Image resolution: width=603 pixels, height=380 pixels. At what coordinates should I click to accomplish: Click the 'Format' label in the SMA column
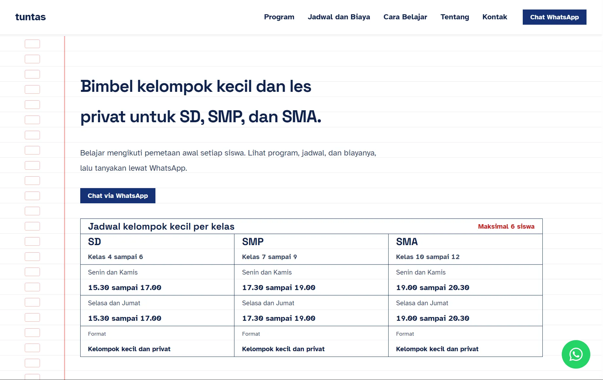click(x=405, y=334)
